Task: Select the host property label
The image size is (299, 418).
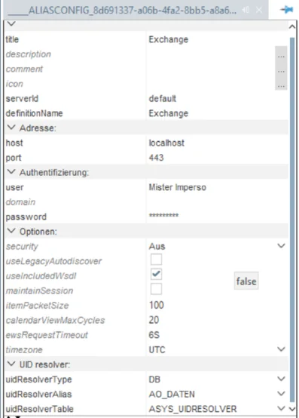Action: click(x=14, y=143)
